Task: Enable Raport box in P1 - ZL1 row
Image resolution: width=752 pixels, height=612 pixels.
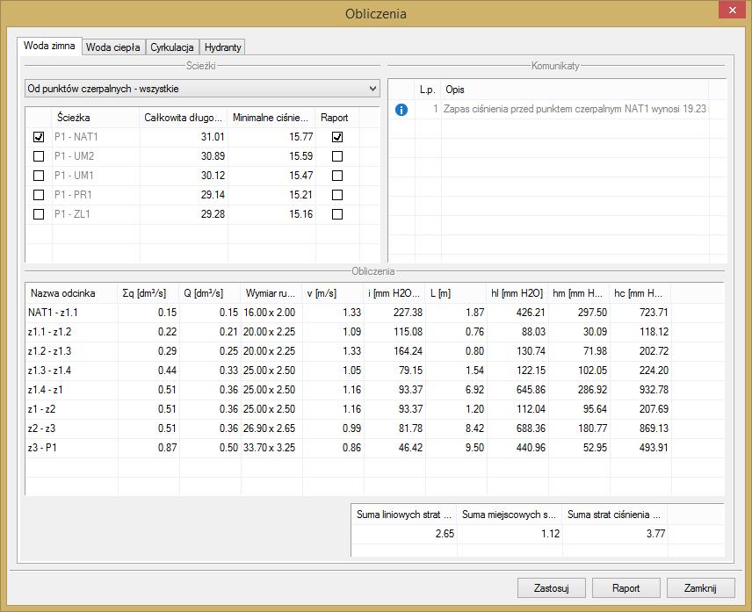Action: click(337, 213)
